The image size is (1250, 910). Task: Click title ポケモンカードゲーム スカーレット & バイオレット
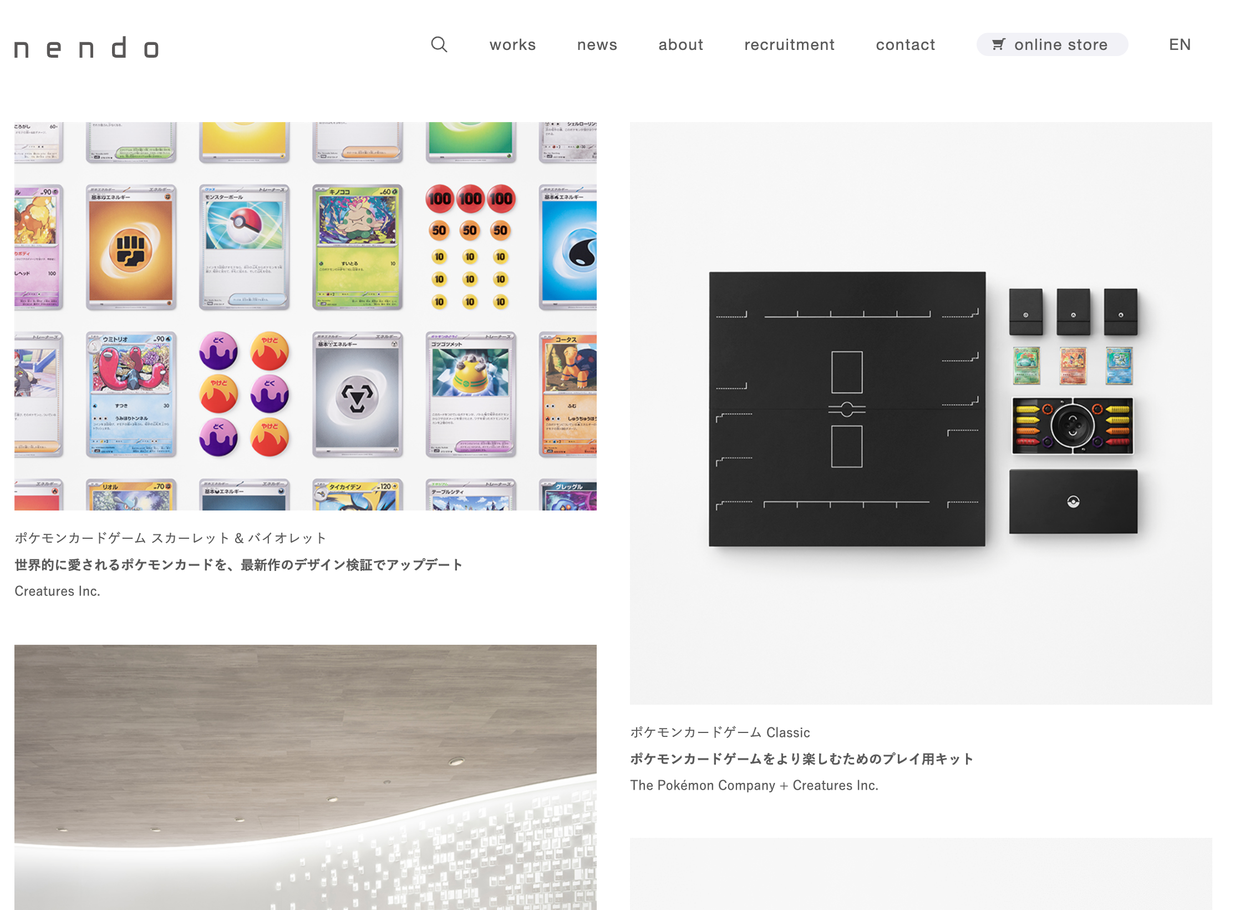(170, 538)
